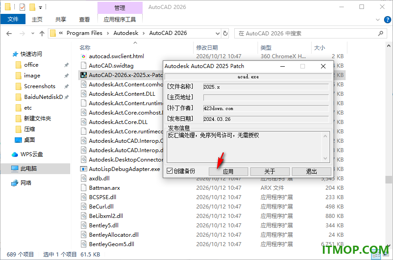Screen dimensions: 393x260
Task: Open the image folder in quick access
Action: 32,76
